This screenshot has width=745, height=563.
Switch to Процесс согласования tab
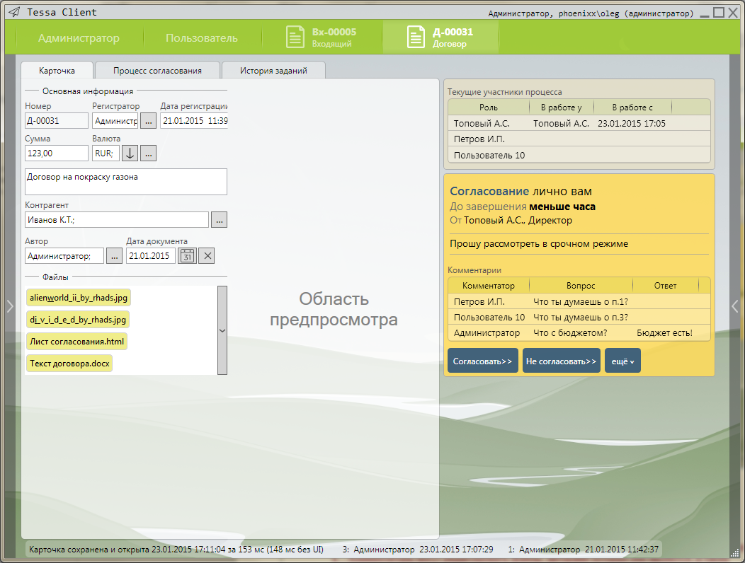[x=157, y=71]
